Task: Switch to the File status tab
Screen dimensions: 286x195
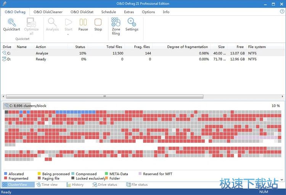Action: (137, 185)
